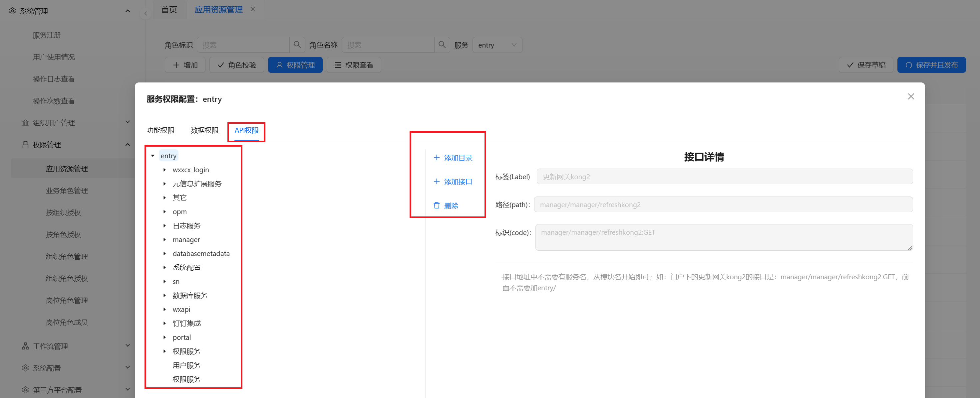Collapse the 系统管理 sidebar group chevron

(x=128, y=11)
